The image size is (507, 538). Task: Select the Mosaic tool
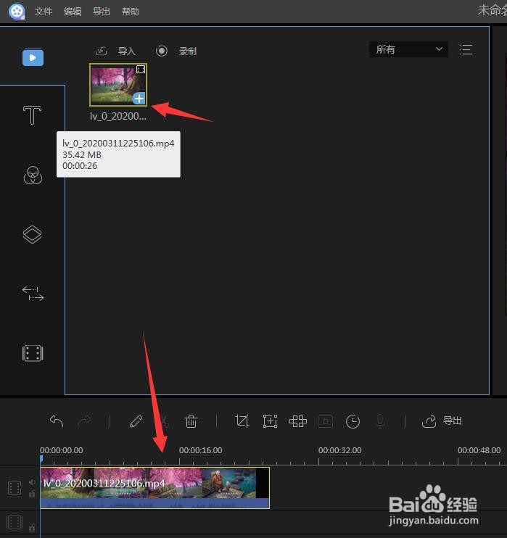(x=298, y=421)
